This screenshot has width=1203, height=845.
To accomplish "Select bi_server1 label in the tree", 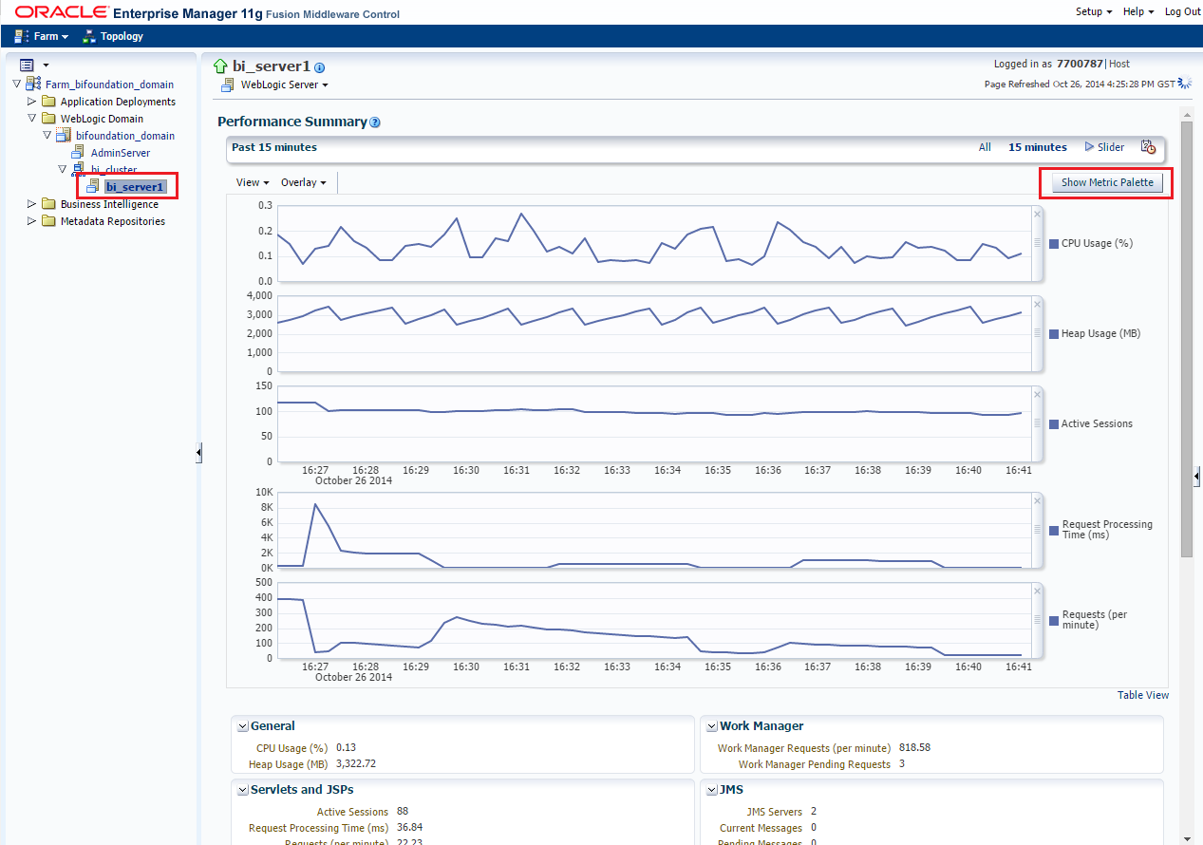I will (x=135, y=187).
